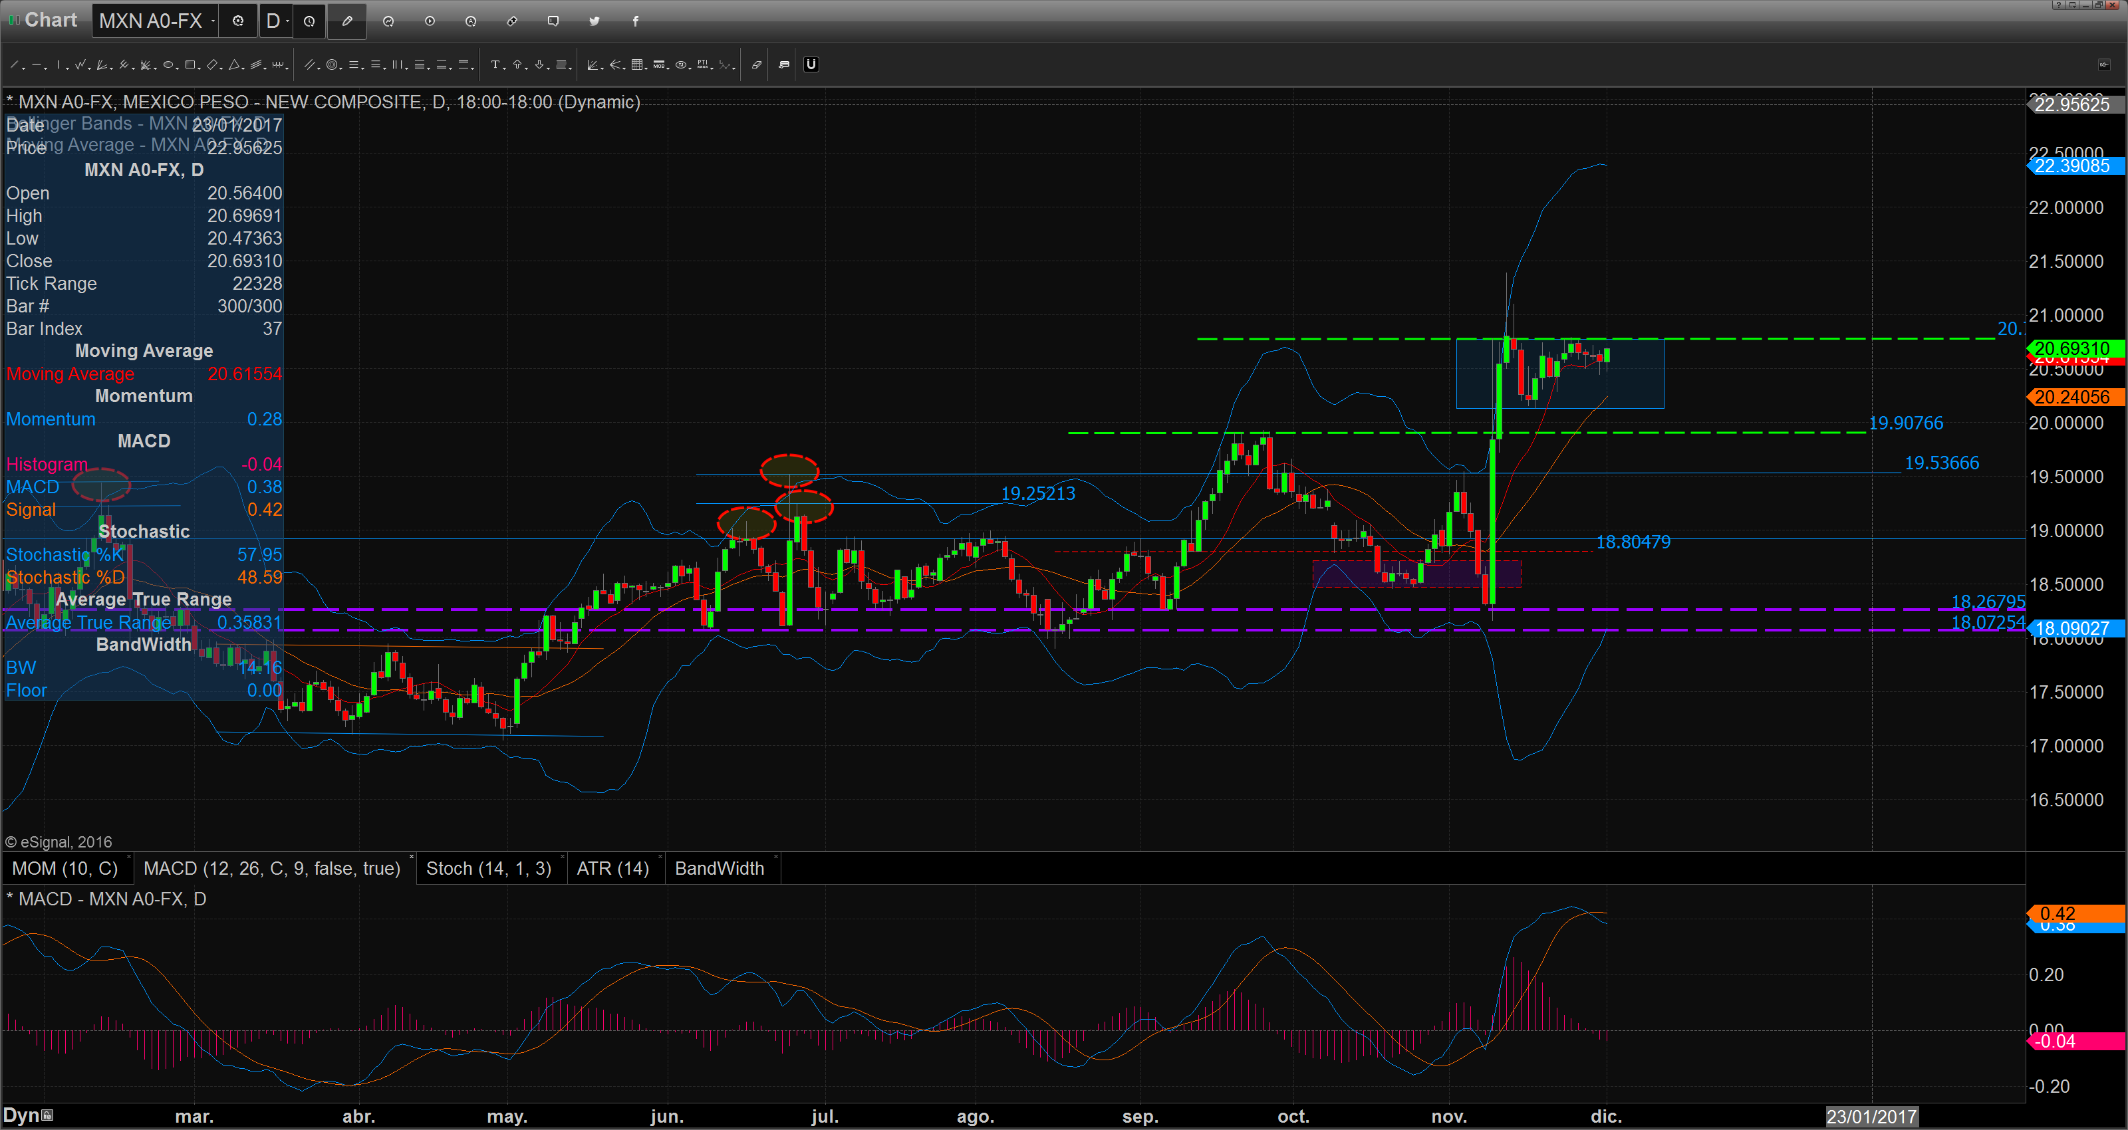Click the 22.39085 upper band price label
Image resolution: width=2128 pixels, height=1130 pixels.
point(2076,166)
